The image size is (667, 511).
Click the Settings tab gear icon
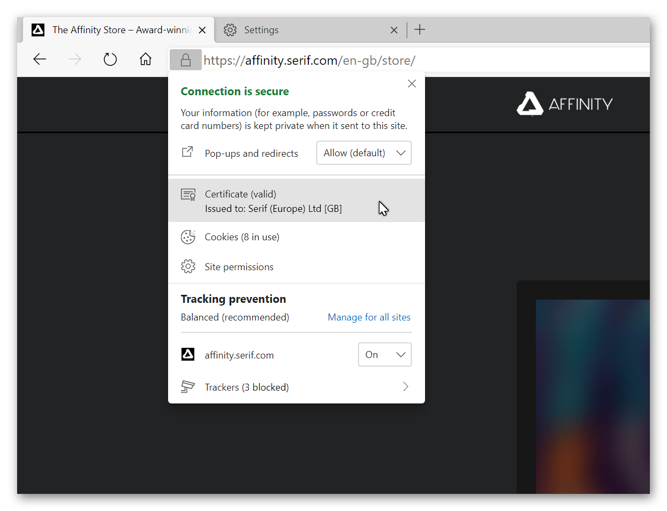pyautogui.click(x=230, y=30)
